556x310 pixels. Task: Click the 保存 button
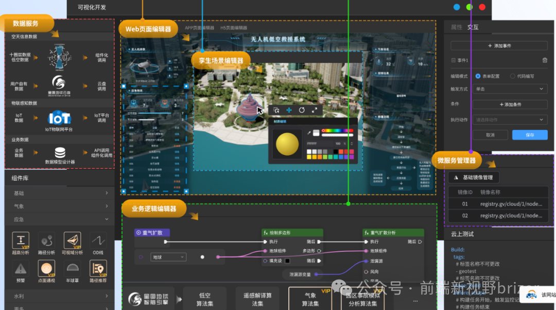[530, 135]
